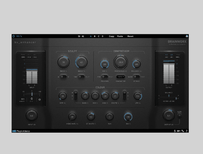Toggle the SAT/CLIP switch
The image size is (203, 154).
coord(81,77)
